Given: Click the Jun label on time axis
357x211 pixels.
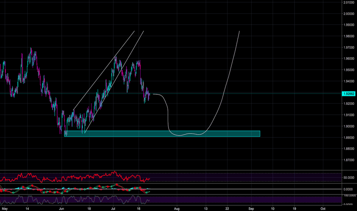Looking at the screenshot, I should [61, 208].
